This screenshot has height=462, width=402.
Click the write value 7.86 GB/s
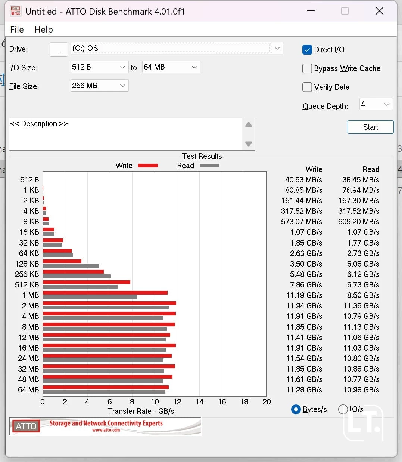[306, 285]
